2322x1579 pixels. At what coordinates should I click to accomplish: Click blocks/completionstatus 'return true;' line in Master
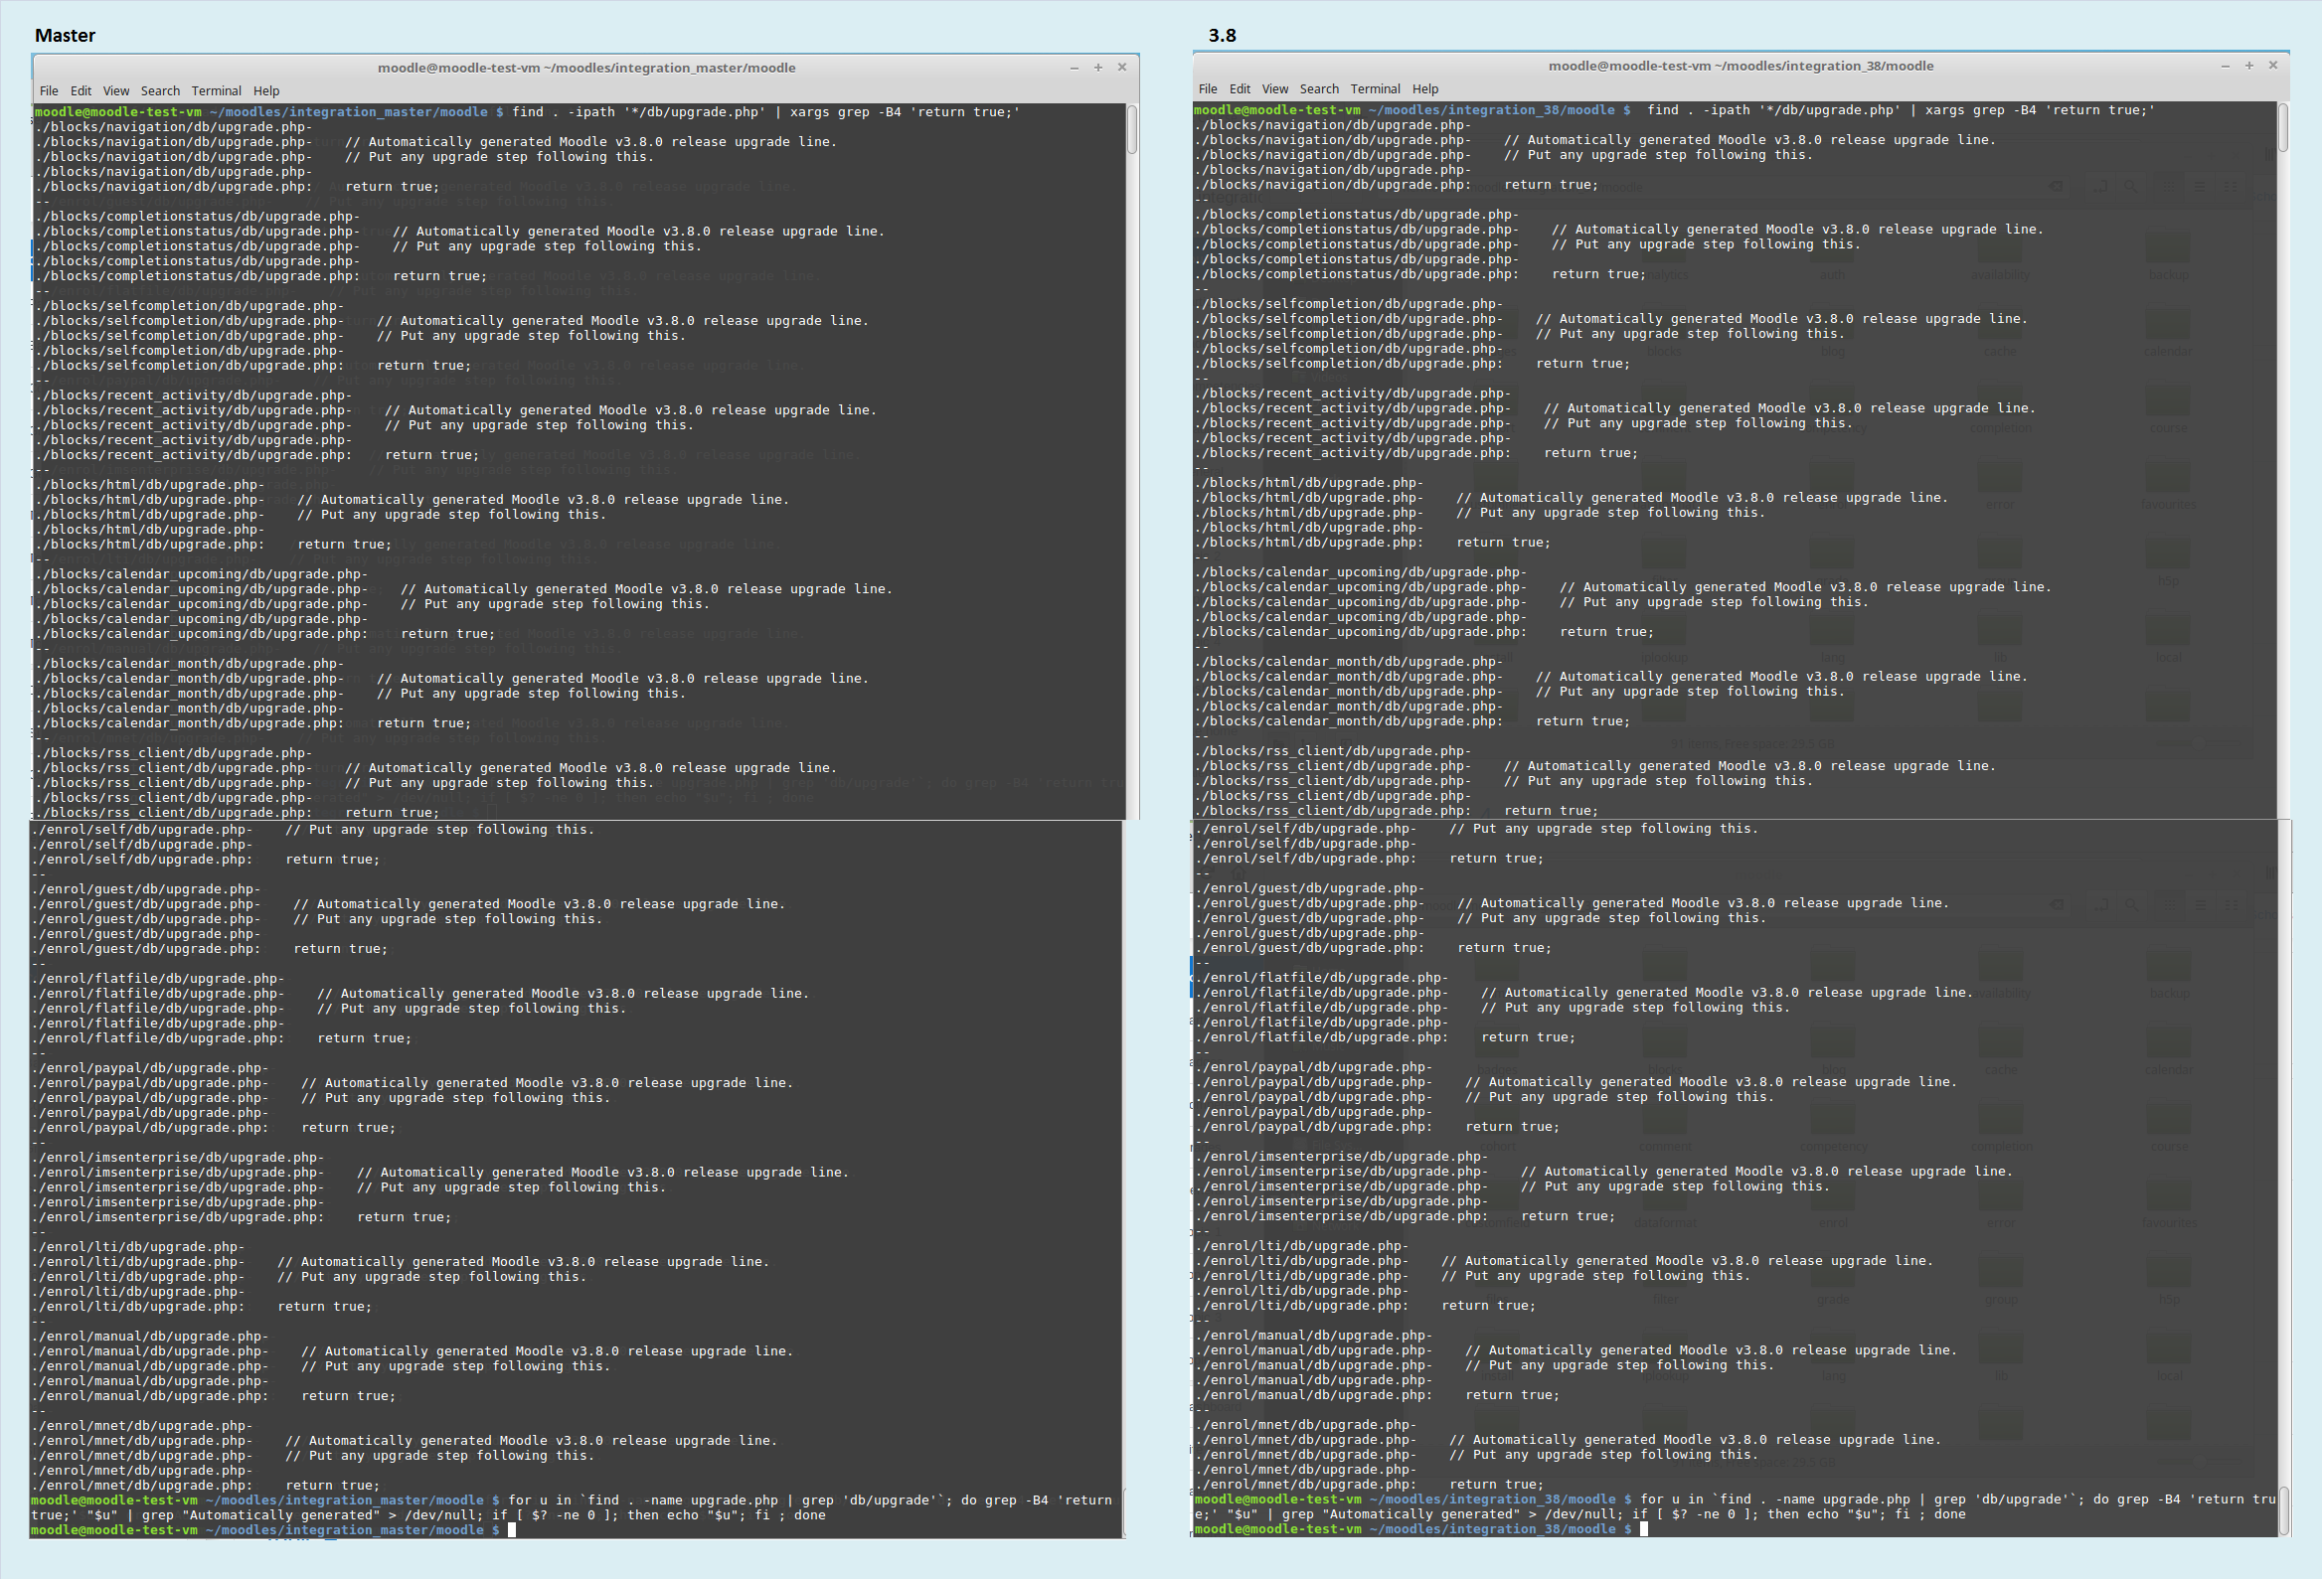[x=260, y=276]
